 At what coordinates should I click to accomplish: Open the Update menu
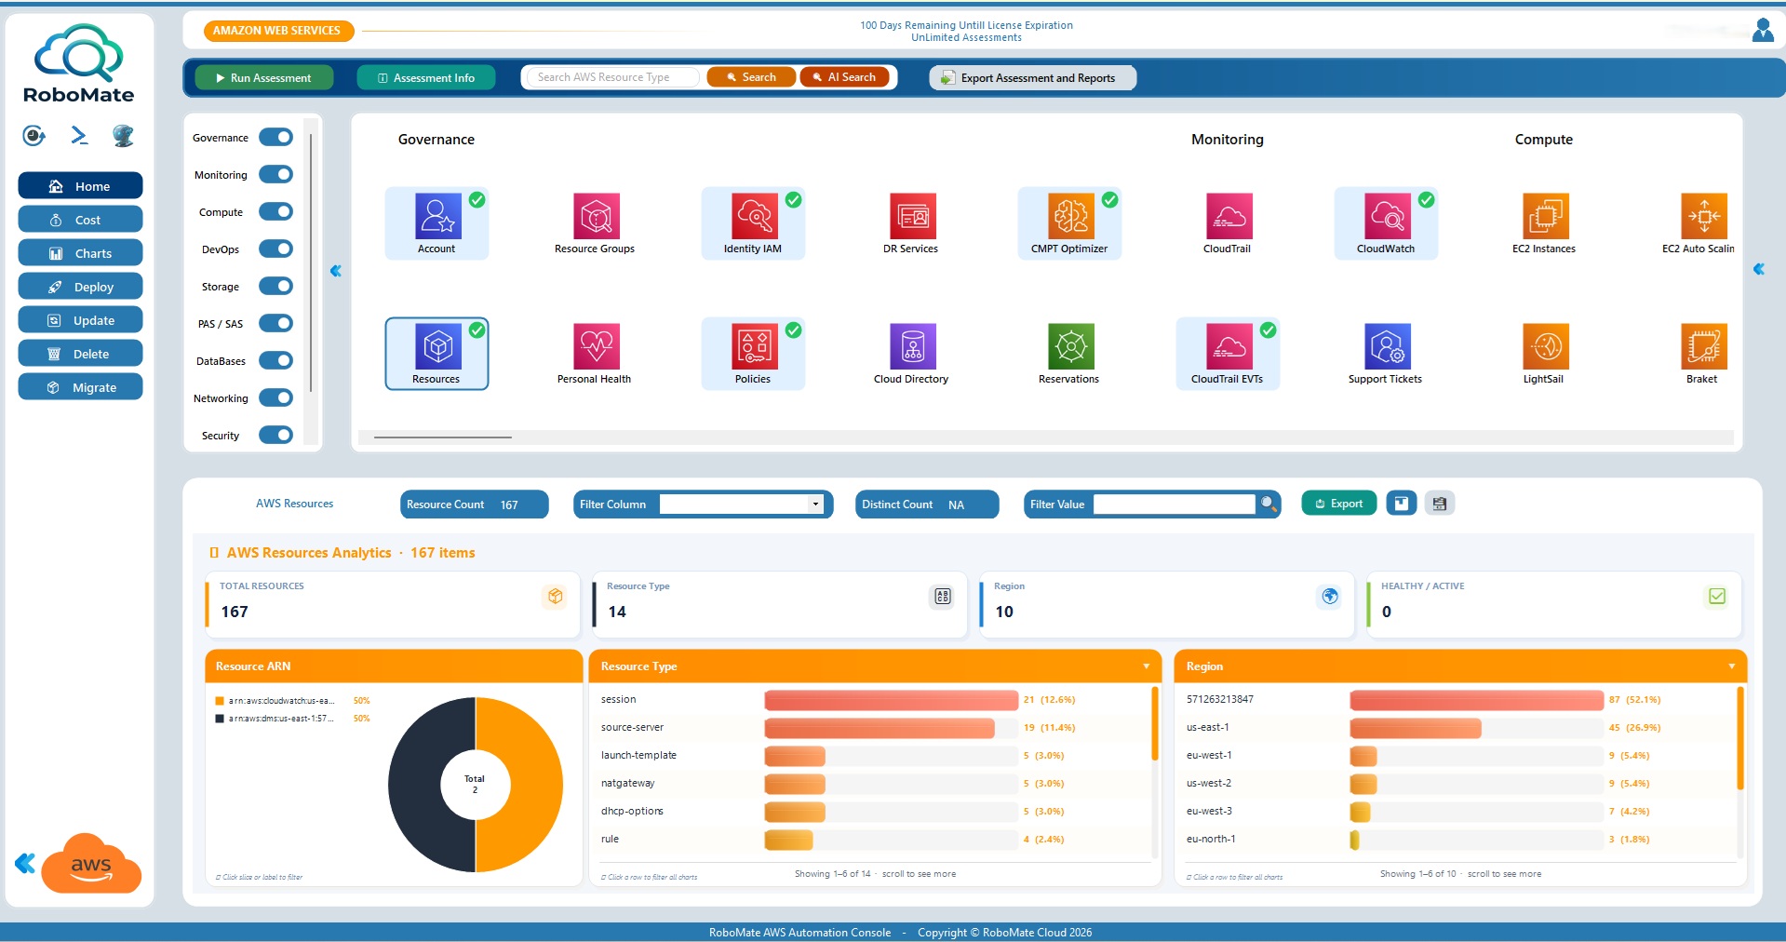click(80, 320)
